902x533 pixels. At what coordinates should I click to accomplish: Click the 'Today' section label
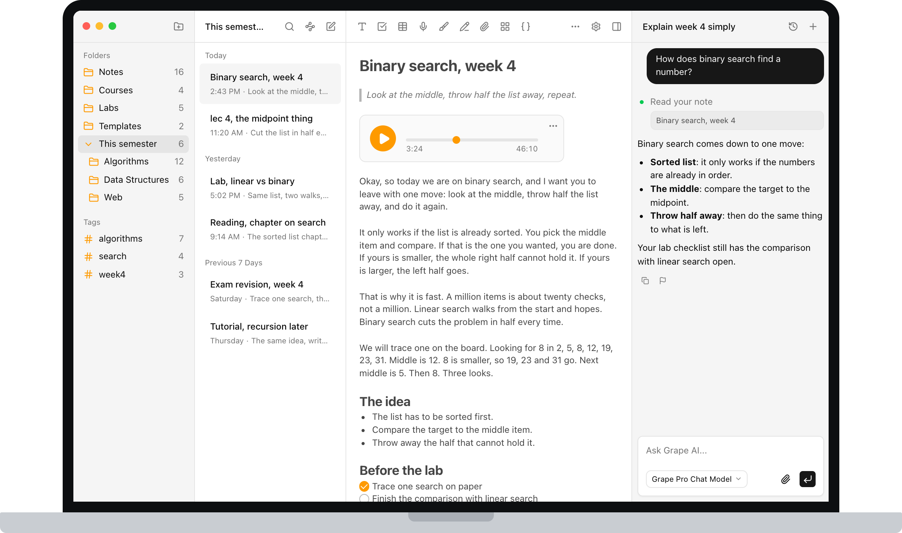[x=216, y=55]
